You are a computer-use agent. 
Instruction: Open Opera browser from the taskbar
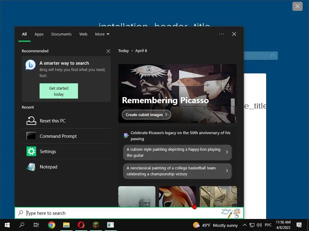pos(81,225)
